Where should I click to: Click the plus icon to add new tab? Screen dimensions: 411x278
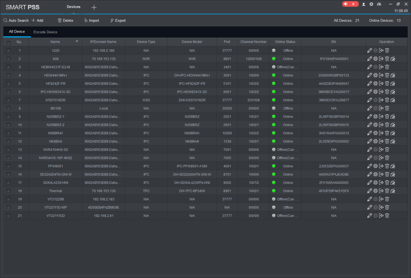coord(94,7)
